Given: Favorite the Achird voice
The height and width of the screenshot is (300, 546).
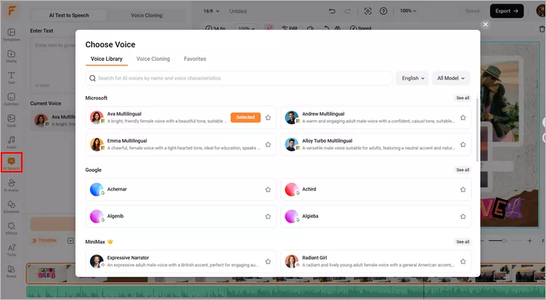Looking at the screenshot, I should point(463,189).
